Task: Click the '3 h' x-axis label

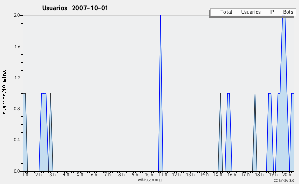Action: (52, 174)
